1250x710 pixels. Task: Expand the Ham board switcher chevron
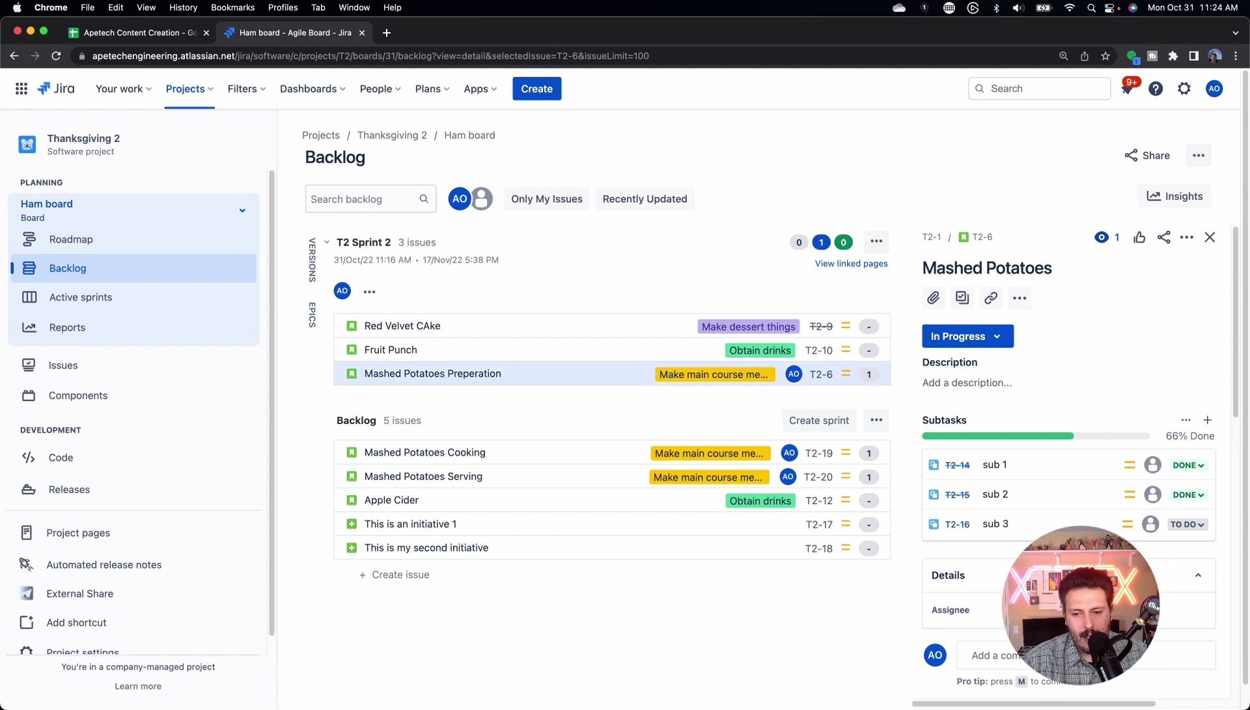[242, 210]
